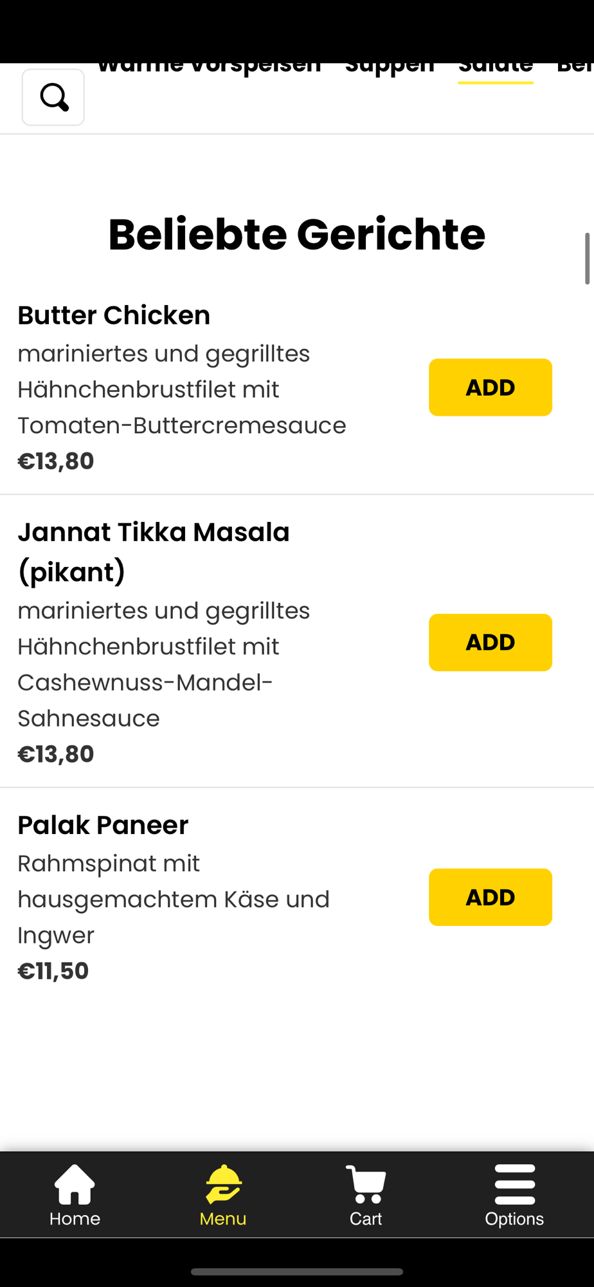Tap the search magnifier icon
Screen dimensions: 594x1287
coord(53,97)
